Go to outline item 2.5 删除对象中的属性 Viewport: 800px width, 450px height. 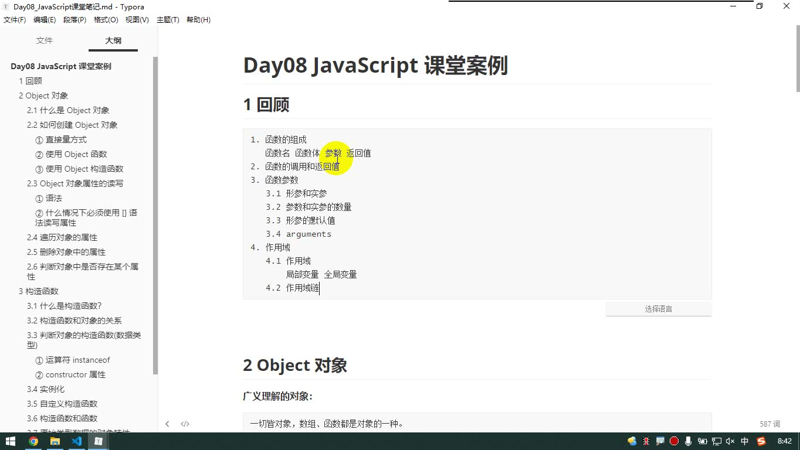(66, 252)
